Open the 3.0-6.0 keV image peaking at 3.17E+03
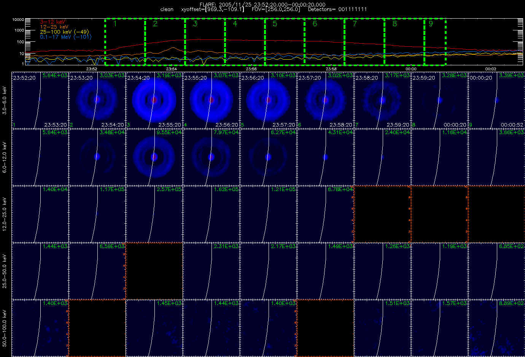The height and width of the screenshot is (357, 525). pyautogui.click(x=382, y=100)
